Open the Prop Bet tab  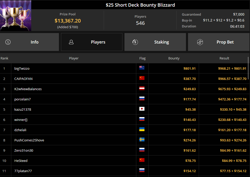coord(219,42)
